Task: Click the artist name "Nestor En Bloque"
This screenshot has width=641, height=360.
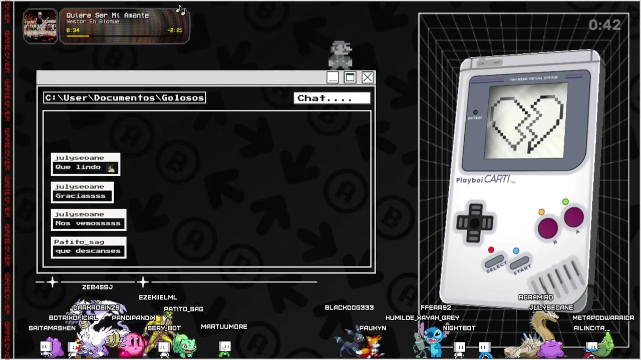Action: pos(93,22)
